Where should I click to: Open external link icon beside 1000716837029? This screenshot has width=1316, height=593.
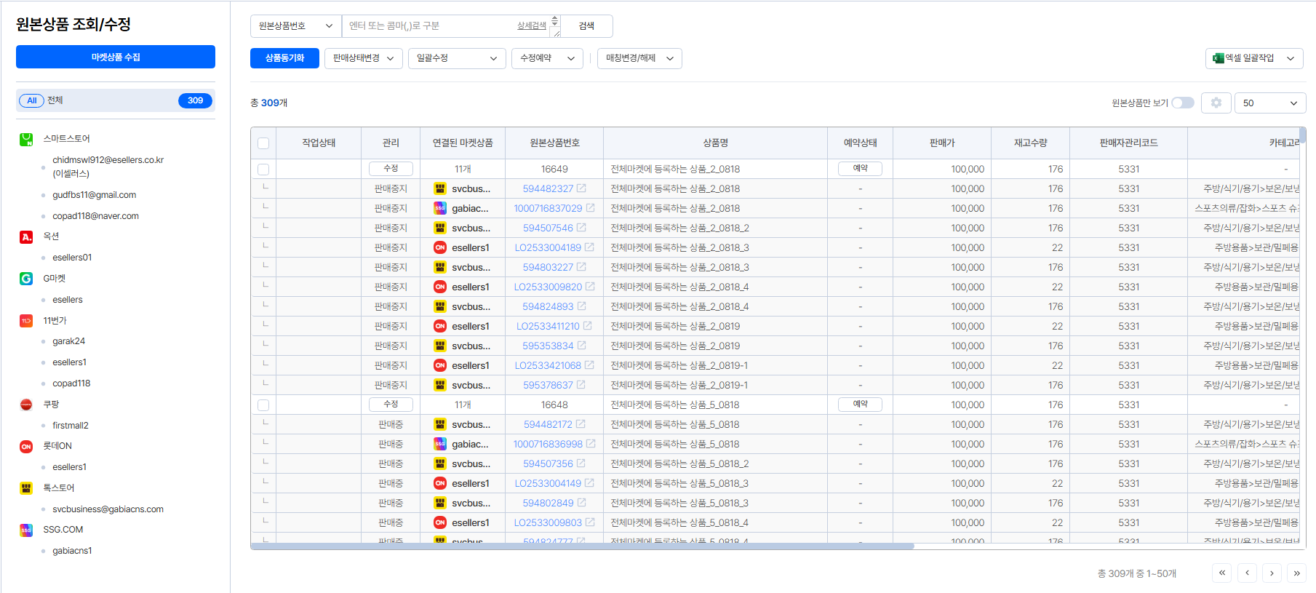(590, 208)
